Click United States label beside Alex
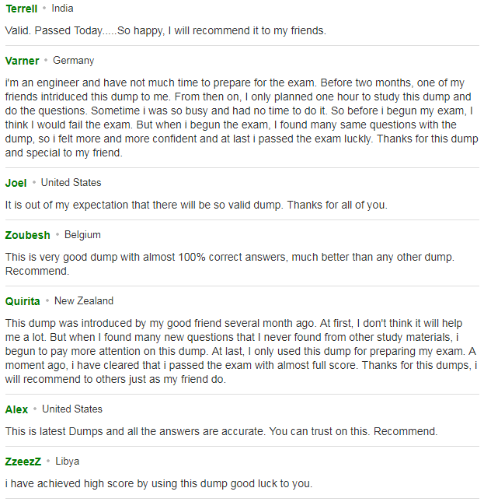This screenshot has width=484, height=502. [x=72, y=409]
